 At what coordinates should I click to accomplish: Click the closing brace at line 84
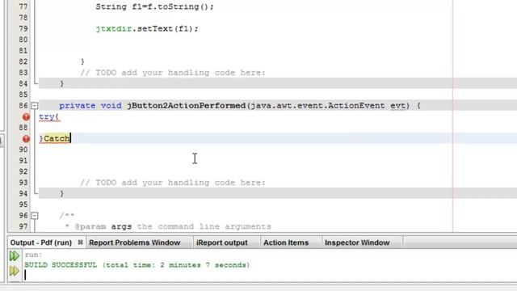(x=61, y=83)
